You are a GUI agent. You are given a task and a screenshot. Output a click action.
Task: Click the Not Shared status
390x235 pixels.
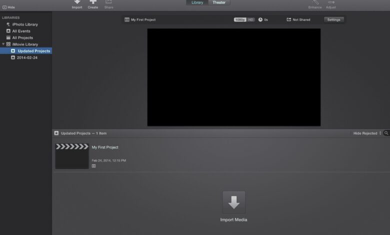[x=298, y=19]
